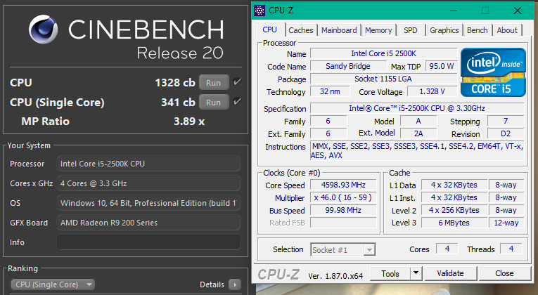Click the L1 Data value 4 x 32 KBytes
Screen dimensions: 538x295
[x=454, y=185]
